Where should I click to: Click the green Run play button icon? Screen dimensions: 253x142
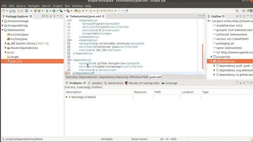click(x=54, y=11)
